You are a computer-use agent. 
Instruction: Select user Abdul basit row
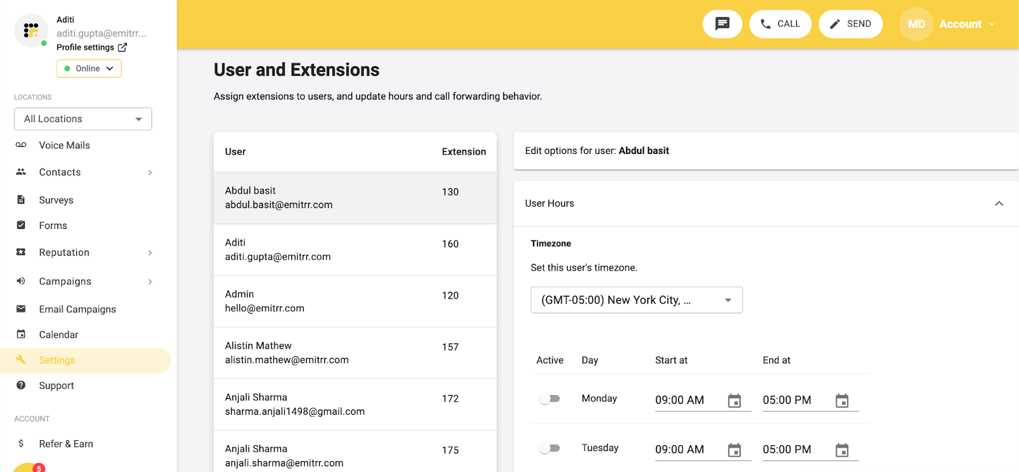(355, 198)
